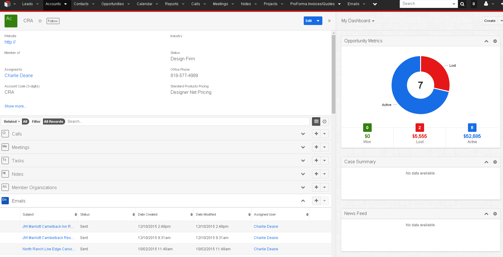Collapse the Opportunity Metrics dashlet
This screenshot has width=503, height=257.
486,41
